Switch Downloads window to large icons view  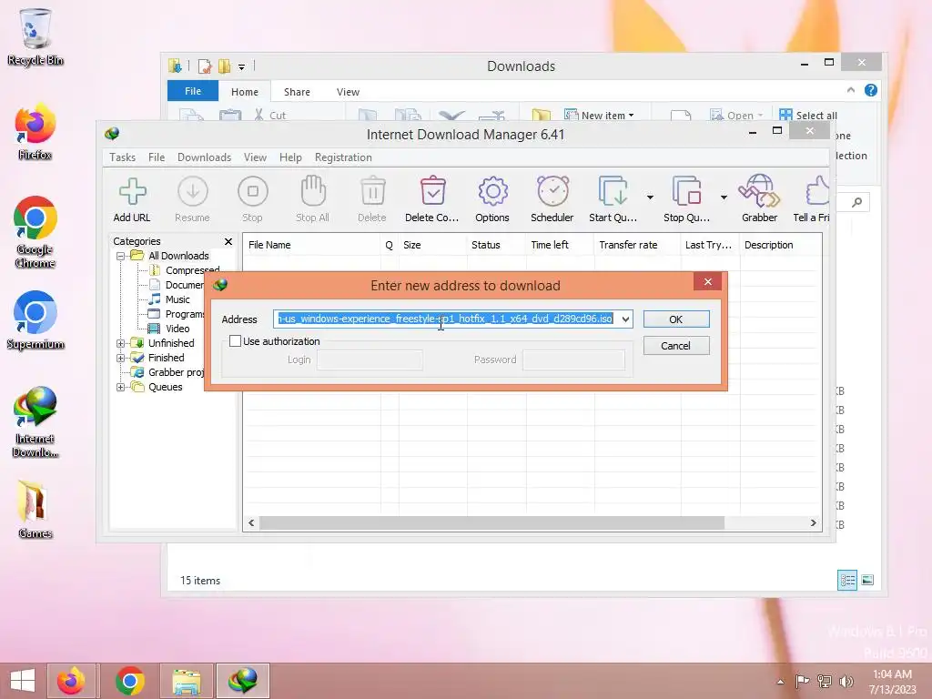coord(867,580)
